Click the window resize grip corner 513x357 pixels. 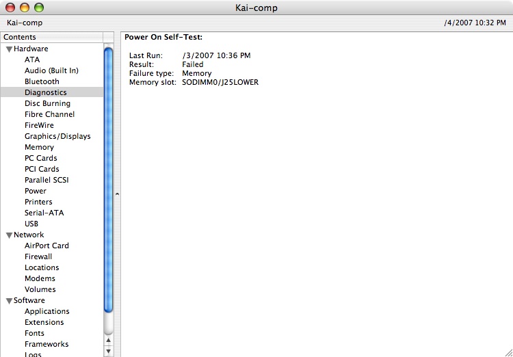(x=509, y=353)
